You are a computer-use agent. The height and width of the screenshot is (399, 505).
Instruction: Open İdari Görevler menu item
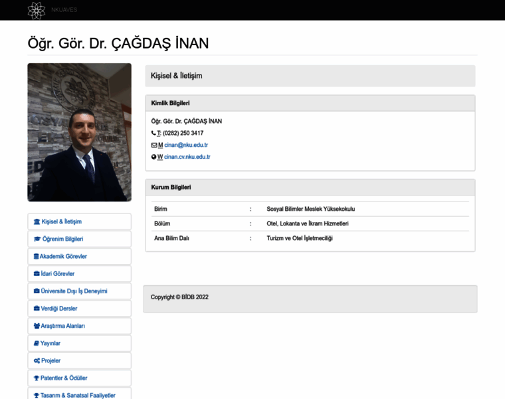[x=79, y=273]
